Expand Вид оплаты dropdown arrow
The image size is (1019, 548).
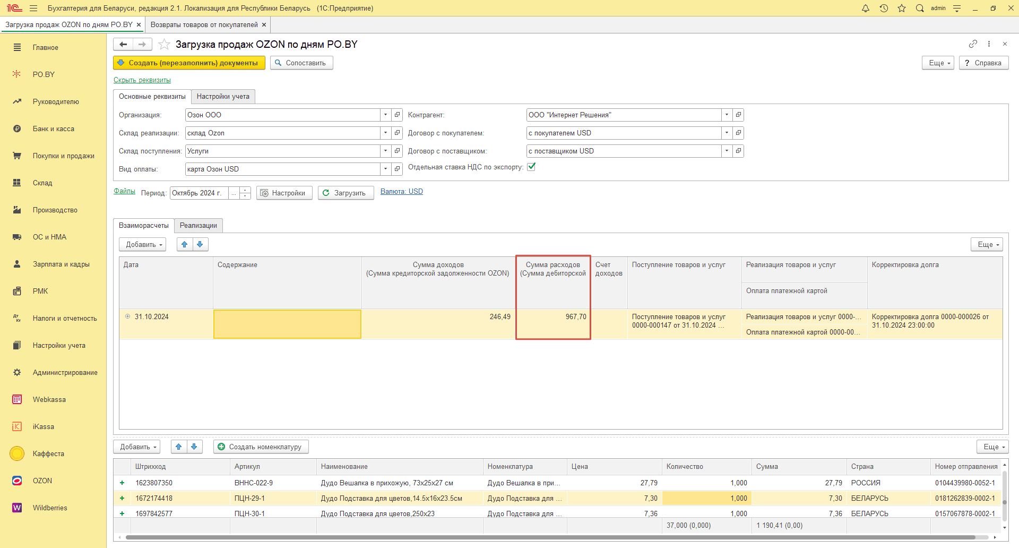click(386, 169)
